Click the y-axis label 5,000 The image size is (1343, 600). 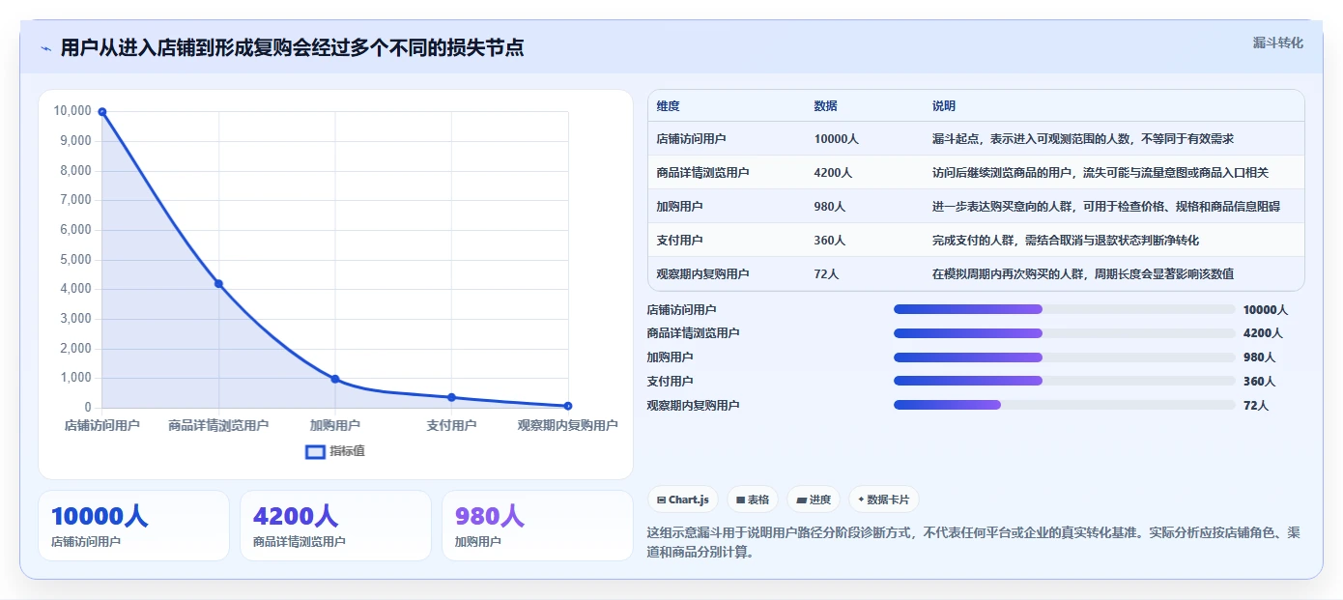75,260
